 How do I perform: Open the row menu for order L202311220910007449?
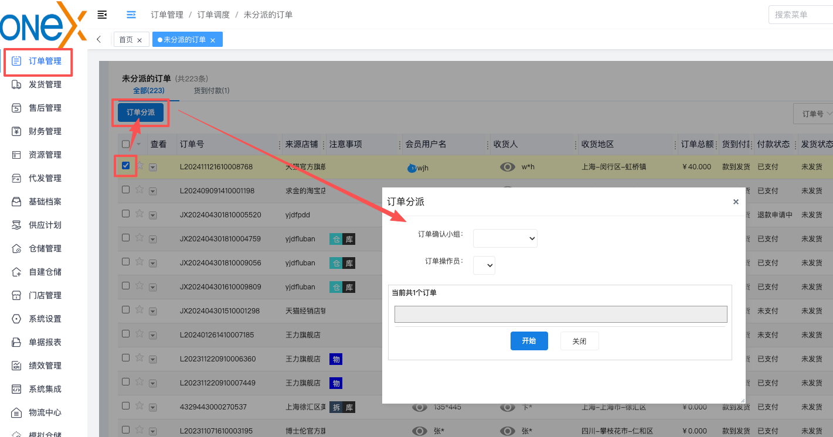coord(153,383)
